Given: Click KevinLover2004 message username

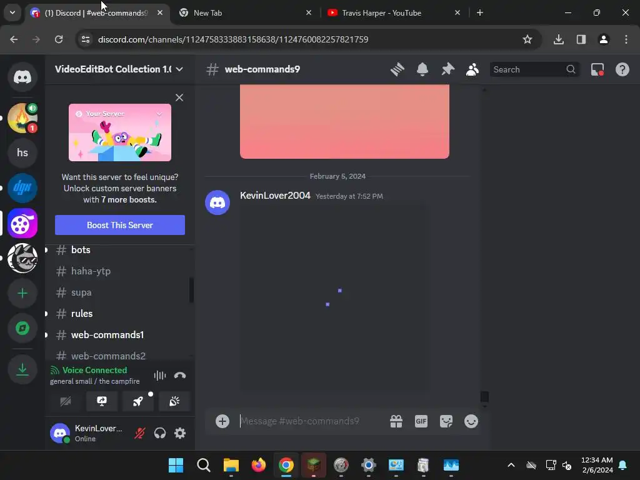Looking at the screenshot, I should pos(275,196).
